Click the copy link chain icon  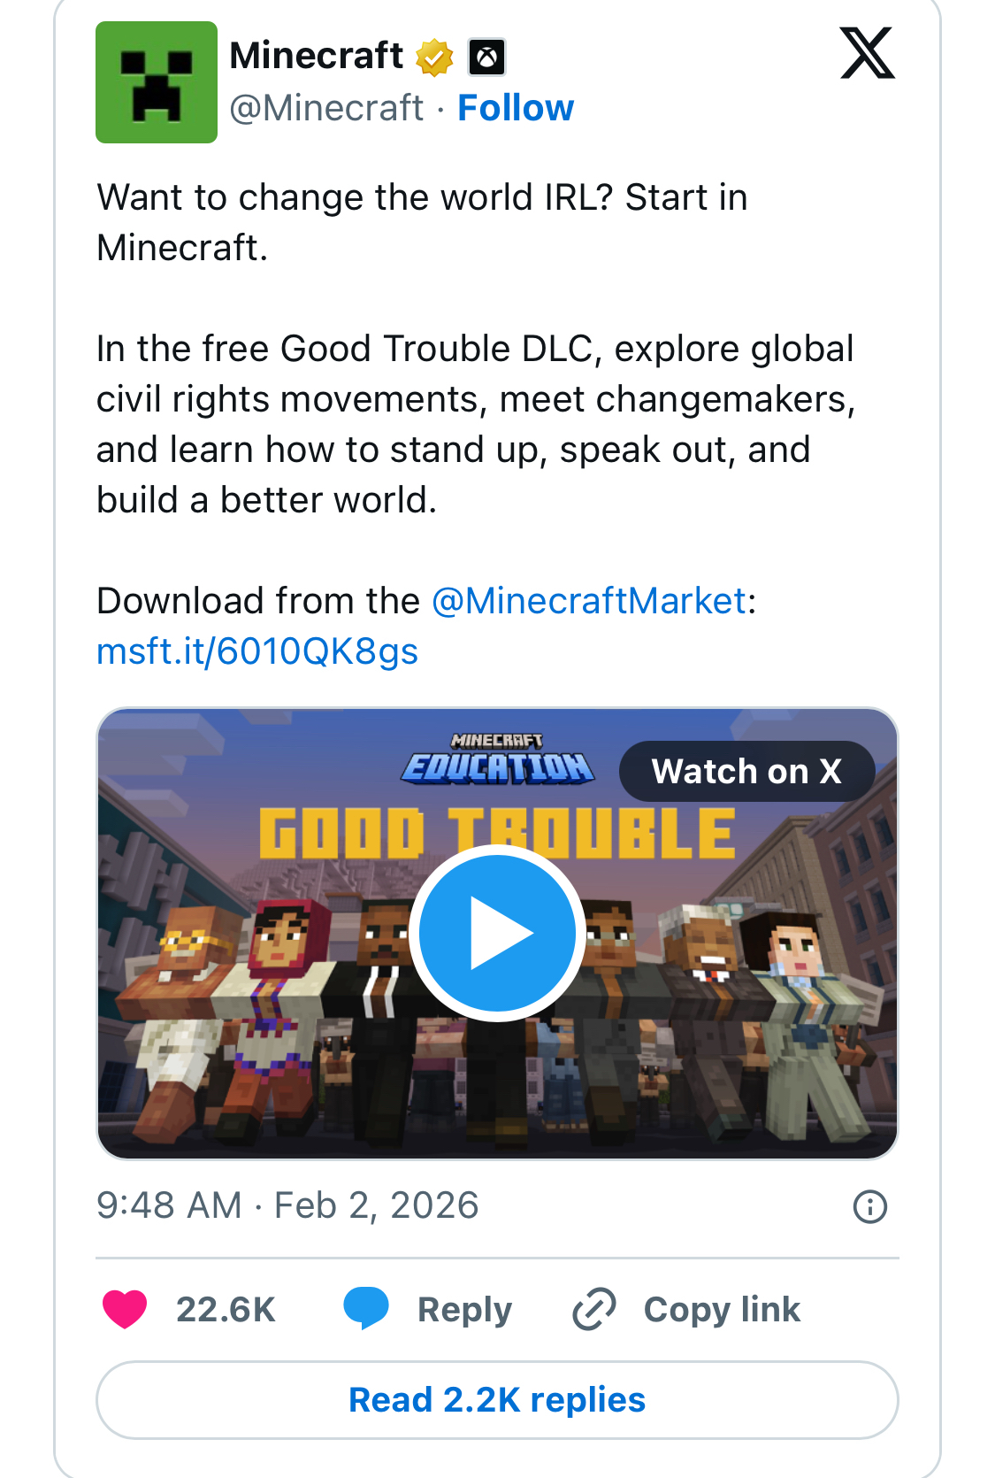point(594,1309)
